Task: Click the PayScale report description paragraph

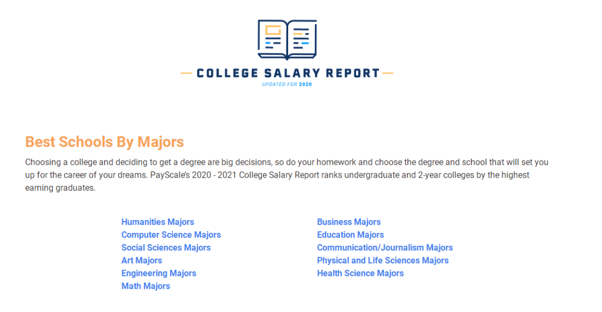Action: [x=287, y=175]
